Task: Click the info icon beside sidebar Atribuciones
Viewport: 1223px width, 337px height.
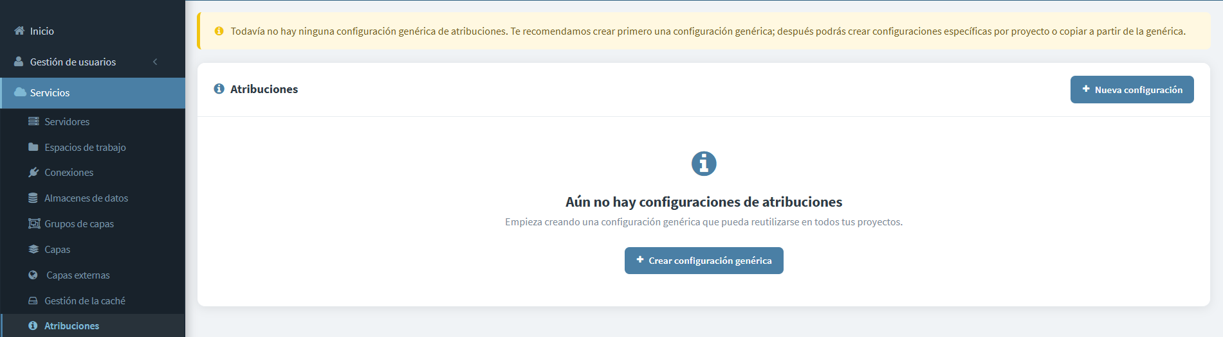Action: coord(33,325)
